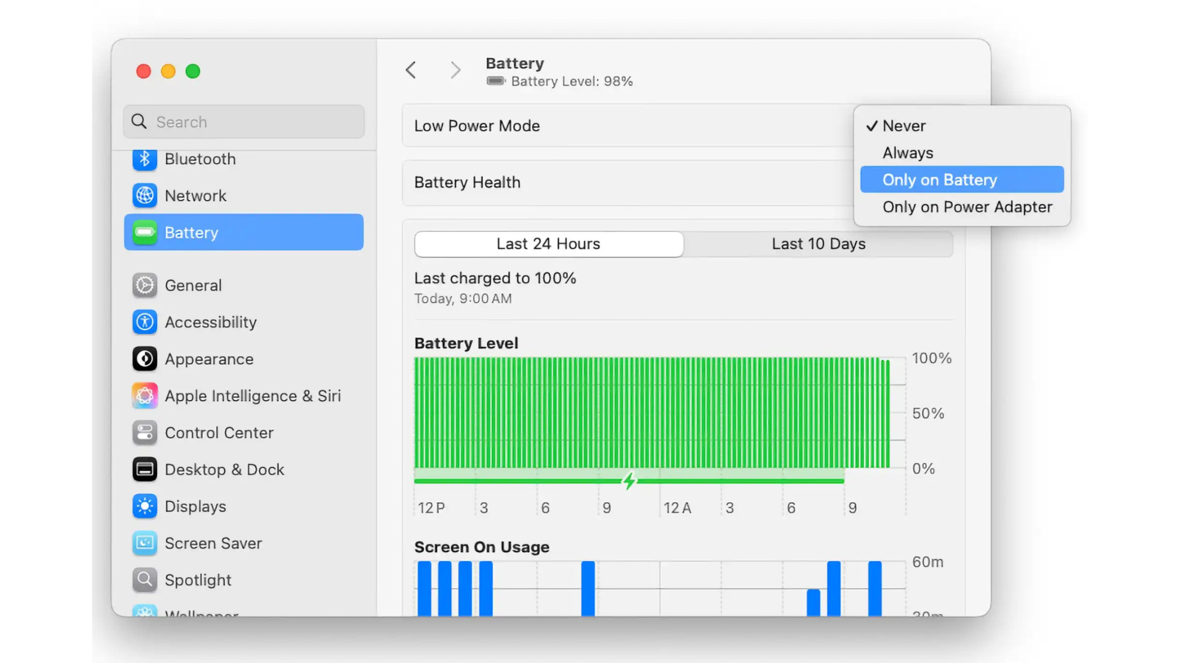Switch to the Last 10 Days tab
Viewport: 1180px width, 663px height.
(x=819, y=244)
